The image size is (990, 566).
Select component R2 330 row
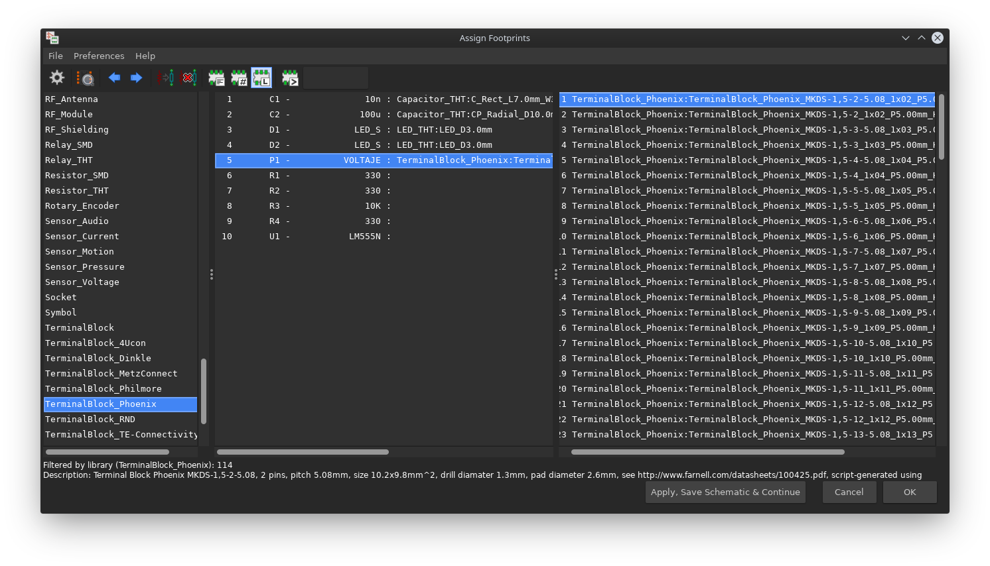coord(384,191)
